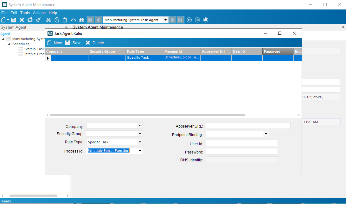Click the Delete X icon in main toolbar
346x204 pixels.
point(22,20)
